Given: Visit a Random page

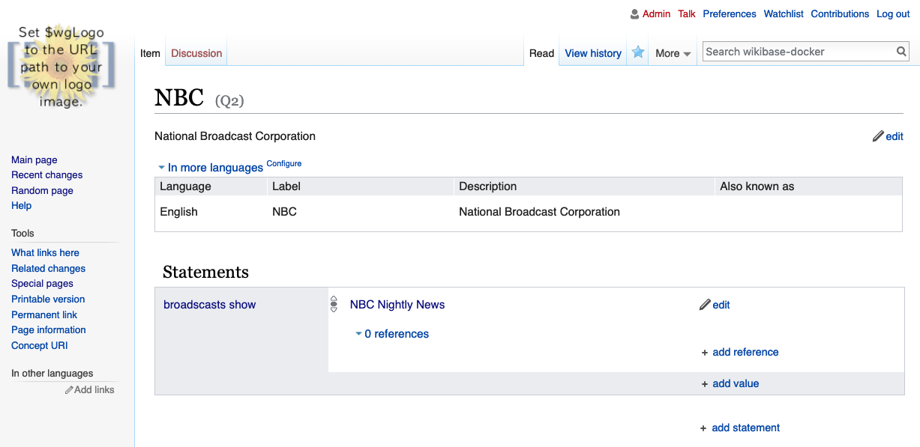Looking at the screenshot, I should 42,190.
